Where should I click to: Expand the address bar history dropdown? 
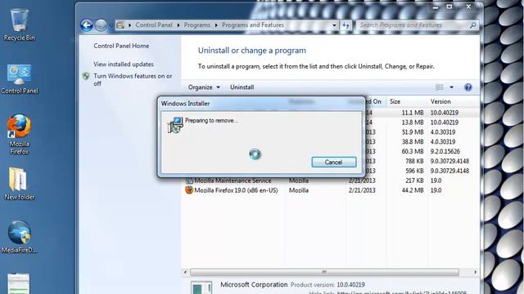pos(334,25)
